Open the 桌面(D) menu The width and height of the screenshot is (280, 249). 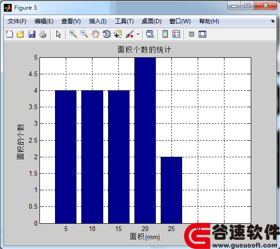click(151, 21)
